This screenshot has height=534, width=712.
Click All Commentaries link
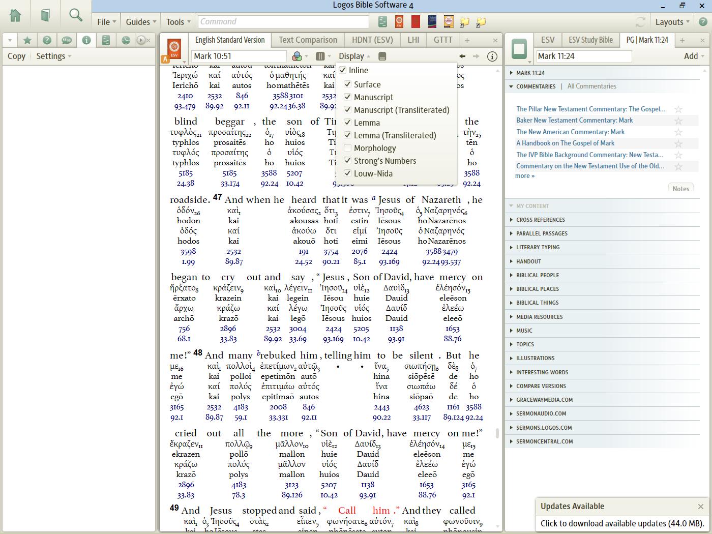591,86
